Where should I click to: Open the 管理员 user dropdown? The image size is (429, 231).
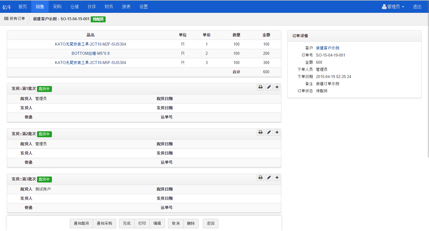(x=393, y=7)
